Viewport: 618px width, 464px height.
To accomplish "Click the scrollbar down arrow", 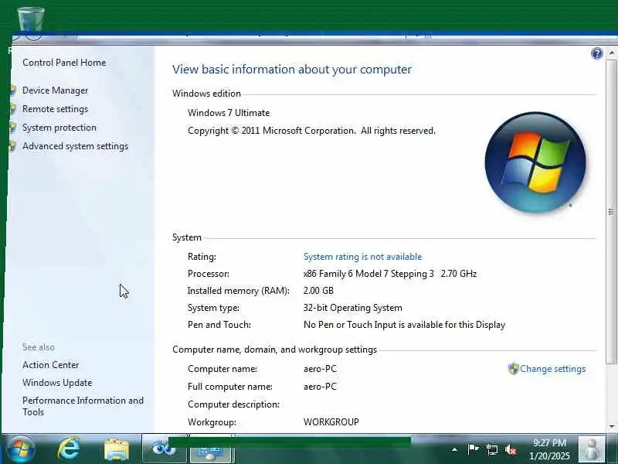I will pos(611,426).
